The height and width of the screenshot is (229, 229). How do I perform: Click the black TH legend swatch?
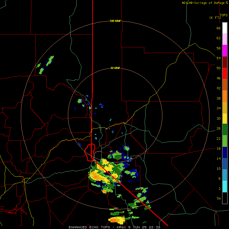coord(225,198)
